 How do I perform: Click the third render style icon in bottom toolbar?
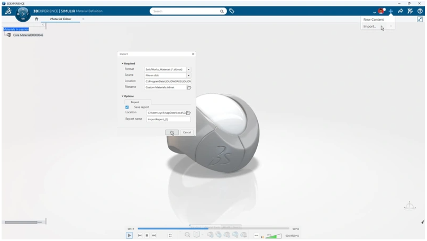(x=227, y=235)
